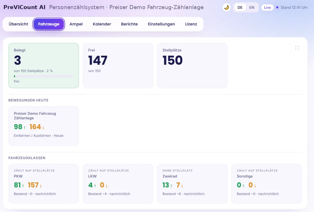Click the Belegt occupancy progress bar

[44, 76]
